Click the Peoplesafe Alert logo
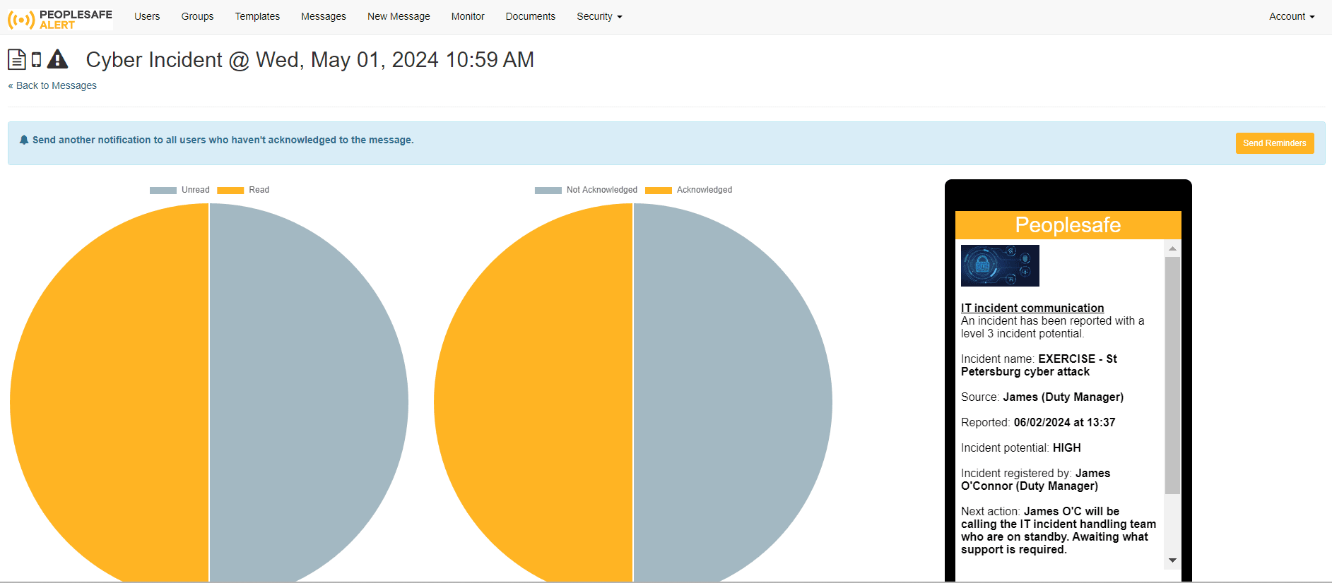Image resolution: width=1332 pixels, height=583 pixels. pyautogui.click(x=60, y=19)
